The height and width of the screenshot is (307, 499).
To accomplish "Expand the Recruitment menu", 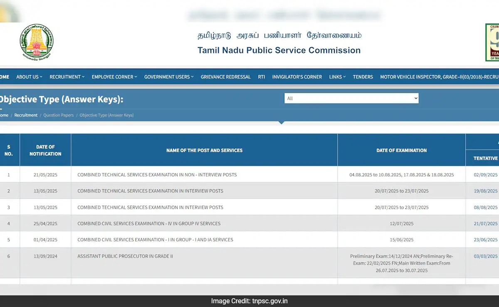I will tap(67, 77).
